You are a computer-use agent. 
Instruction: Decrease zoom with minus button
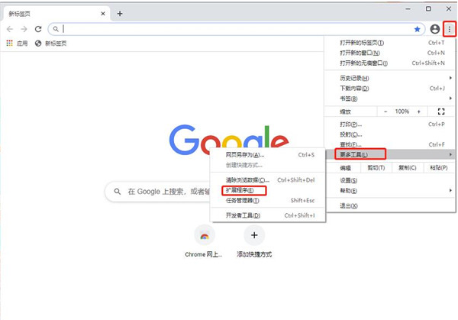[x=385, y=112]
